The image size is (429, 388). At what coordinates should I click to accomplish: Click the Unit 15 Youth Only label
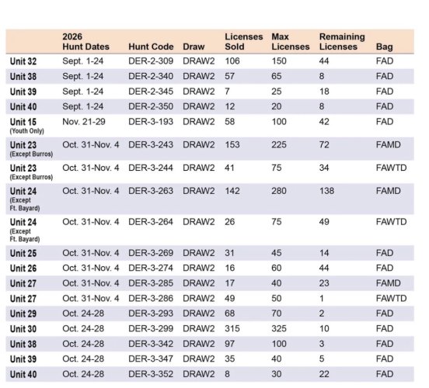26,126
